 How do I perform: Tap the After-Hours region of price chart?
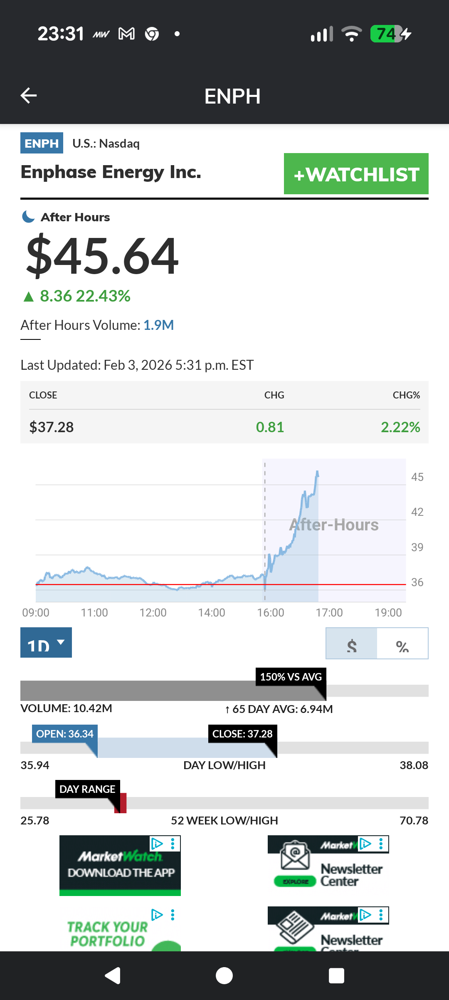point(334,525)
